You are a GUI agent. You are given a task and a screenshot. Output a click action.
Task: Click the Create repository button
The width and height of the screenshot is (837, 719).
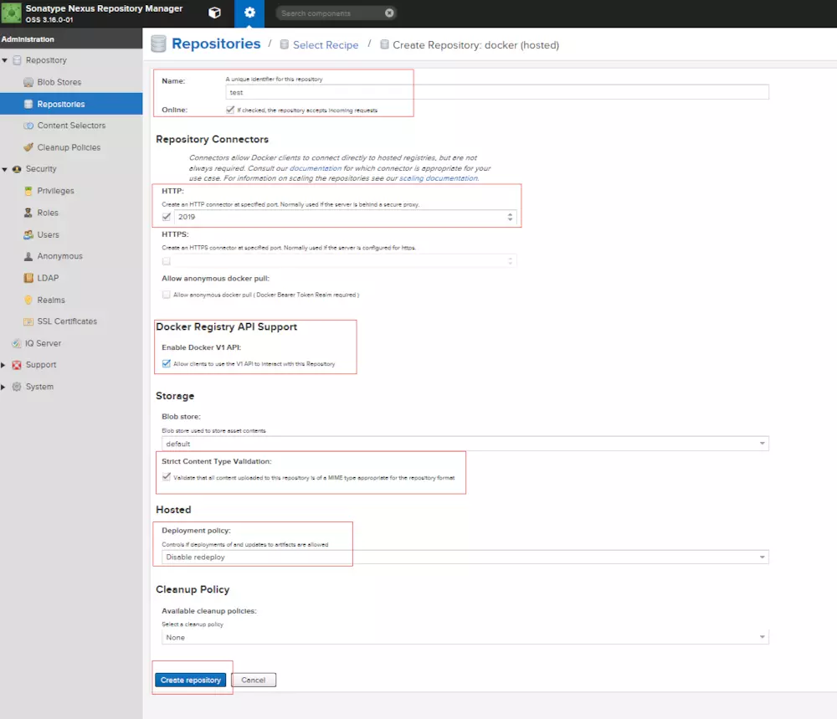191,680
